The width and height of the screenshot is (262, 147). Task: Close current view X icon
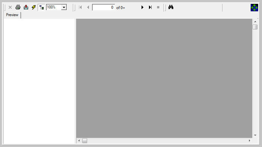(x=10, y=7)
